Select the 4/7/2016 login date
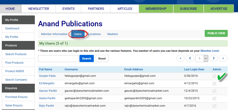 click(x=190, y=106)
